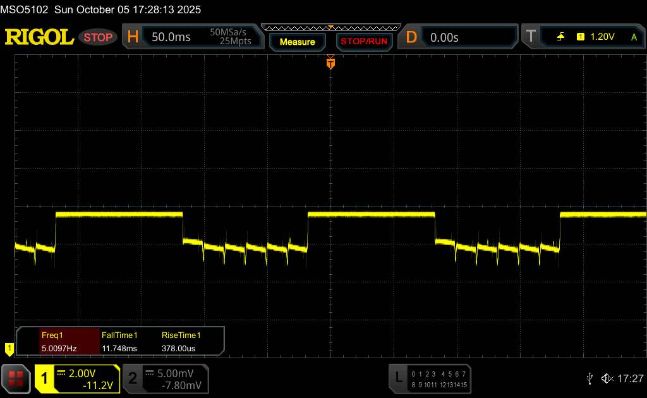
Task: Open the 1.20V trigger level setting
Action: tap(602, 37)
